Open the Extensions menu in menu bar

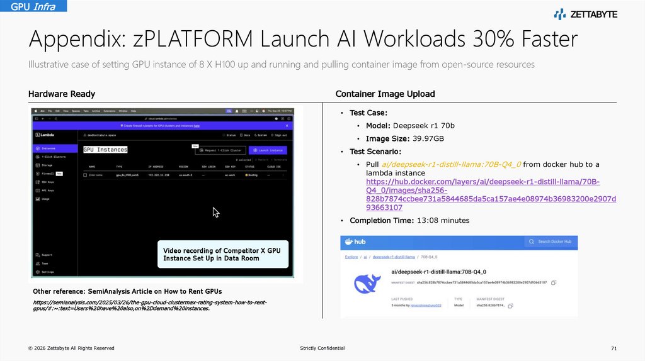coord(110,111)
